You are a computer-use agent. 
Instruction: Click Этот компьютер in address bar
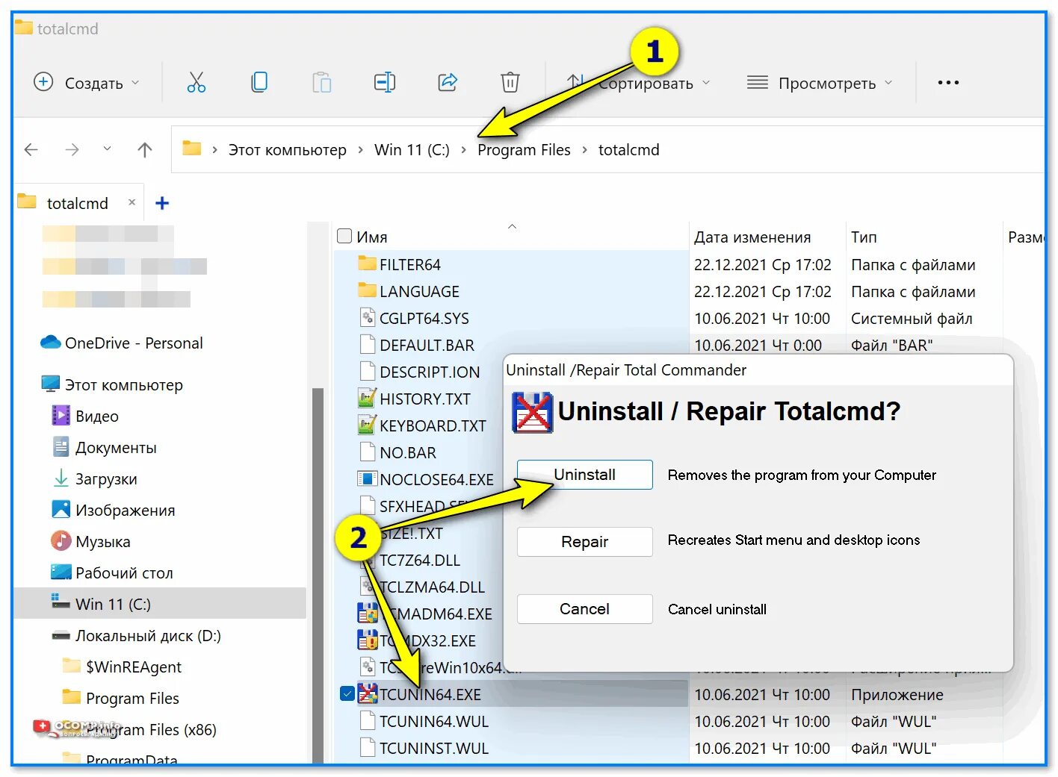tap(288, 150)
